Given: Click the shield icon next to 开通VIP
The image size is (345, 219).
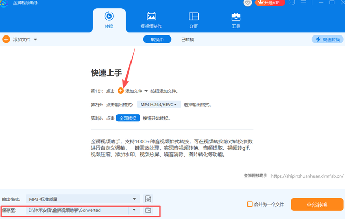Looking at the screenshot, I should click(247, 3).
